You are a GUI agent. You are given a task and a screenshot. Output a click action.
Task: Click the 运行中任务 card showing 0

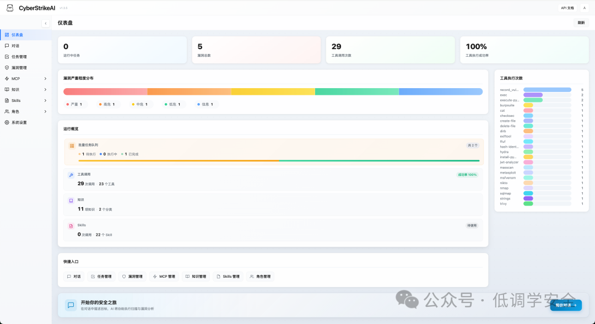point(122,50)
